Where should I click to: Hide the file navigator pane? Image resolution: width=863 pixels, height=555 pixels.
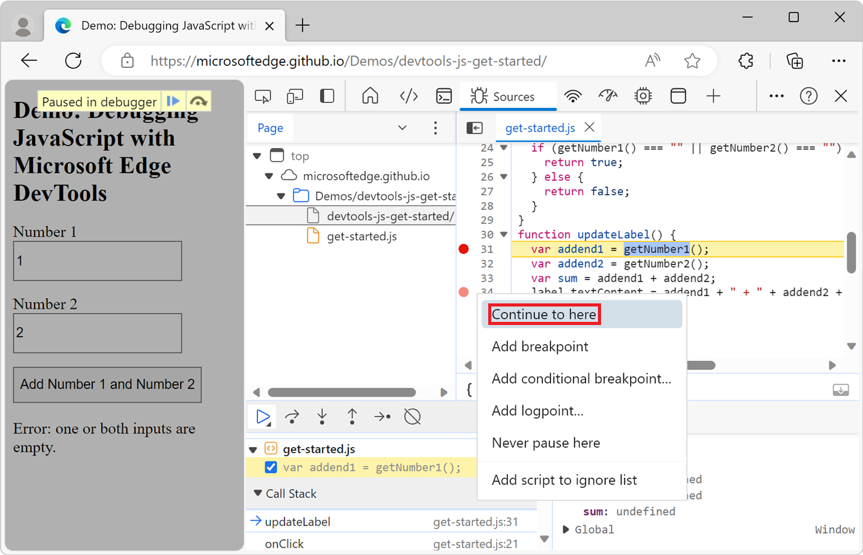pos(475,128)
